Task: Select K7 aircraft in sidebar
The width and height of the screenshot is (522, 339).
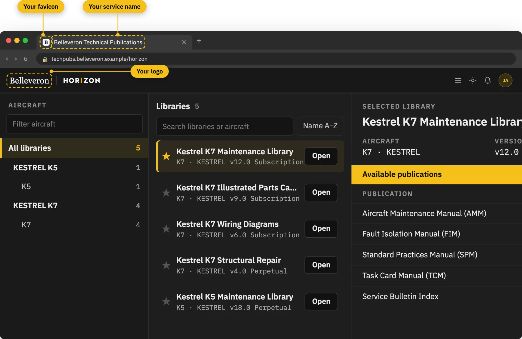Action: coord(74,225)
